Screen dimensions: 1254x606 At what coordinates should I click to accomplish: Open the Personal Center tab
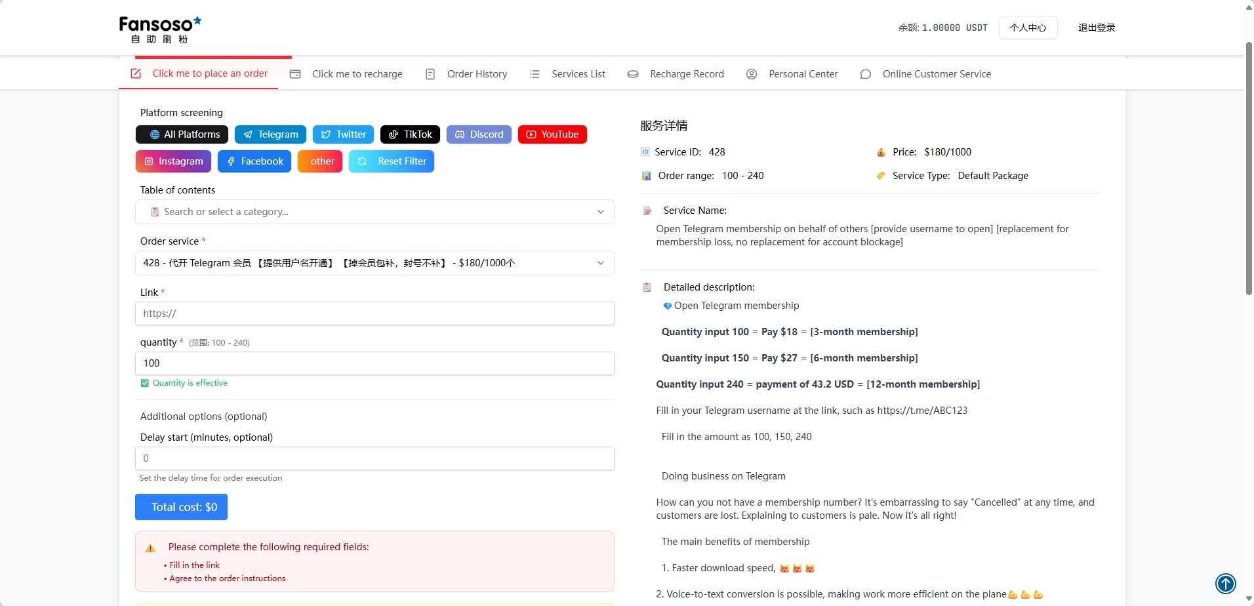pyautogui.click(x=792, y=74)
